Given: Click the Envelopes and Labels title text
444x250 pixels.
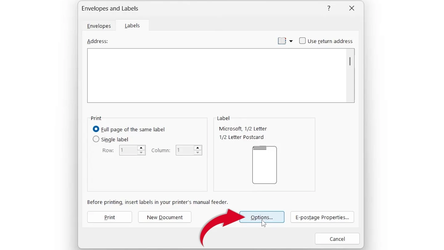Looking at the screenshot, I should [110, 8].
